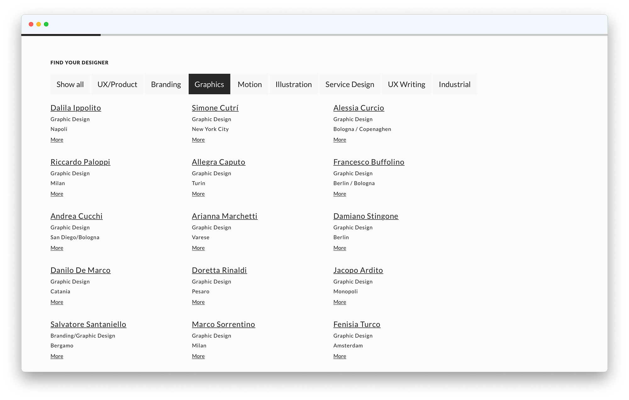The image size is (629, 400).
Task: Click Fenisia Turco's name link
Action: [x=357, y=324]
